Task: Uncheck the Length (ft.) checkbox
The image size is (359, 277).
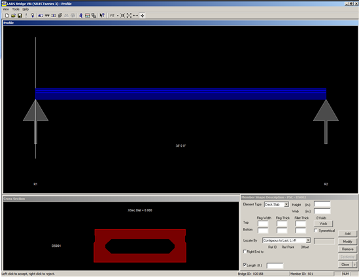Action: tap(245, 265)
